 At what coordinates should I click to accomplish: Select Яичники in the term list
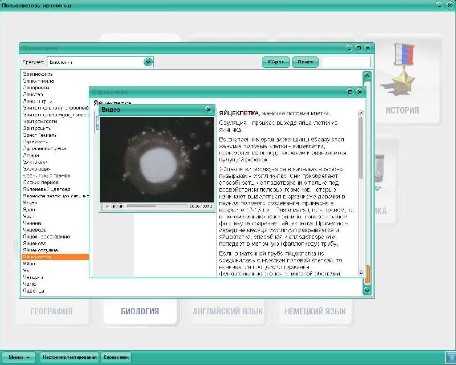(33, 223)
